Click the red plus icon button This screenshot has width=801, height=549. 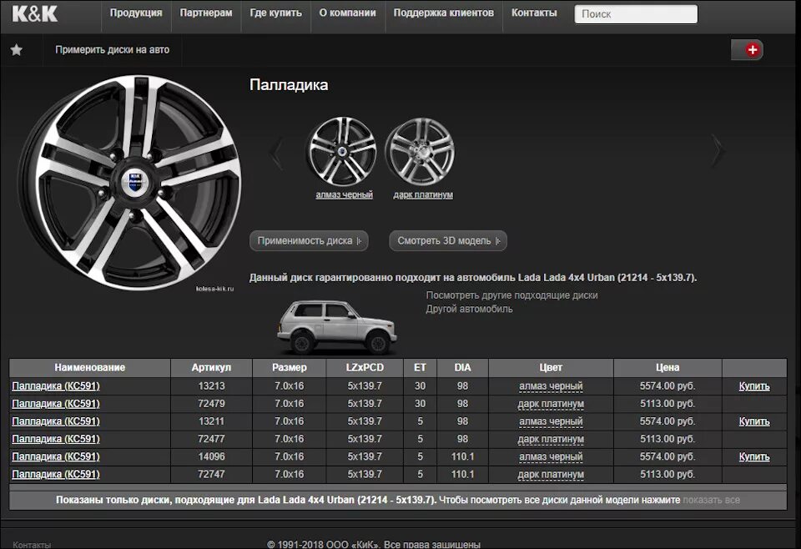(x=752, y=49)
